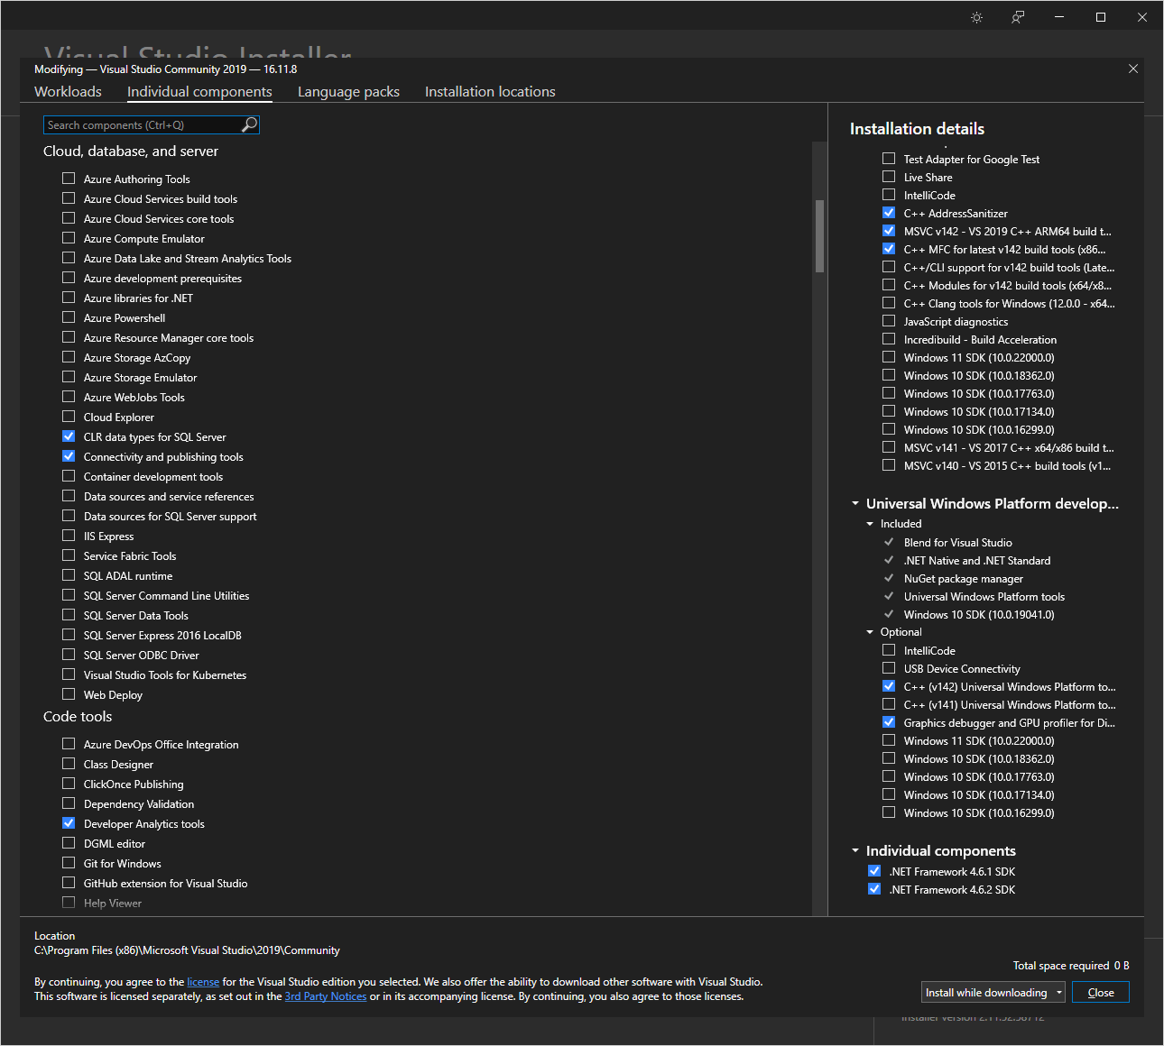Minimize the Visual Studio Installer window

click(x=1059, y=17)
